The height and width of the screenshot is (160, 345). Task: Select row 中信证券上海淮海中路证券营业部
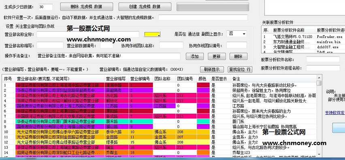[160, 85]
